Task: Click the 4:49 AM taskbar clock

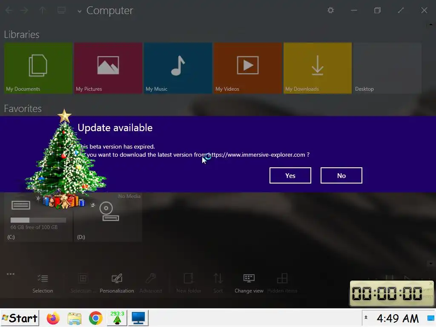Action: [x=397, y=318]
